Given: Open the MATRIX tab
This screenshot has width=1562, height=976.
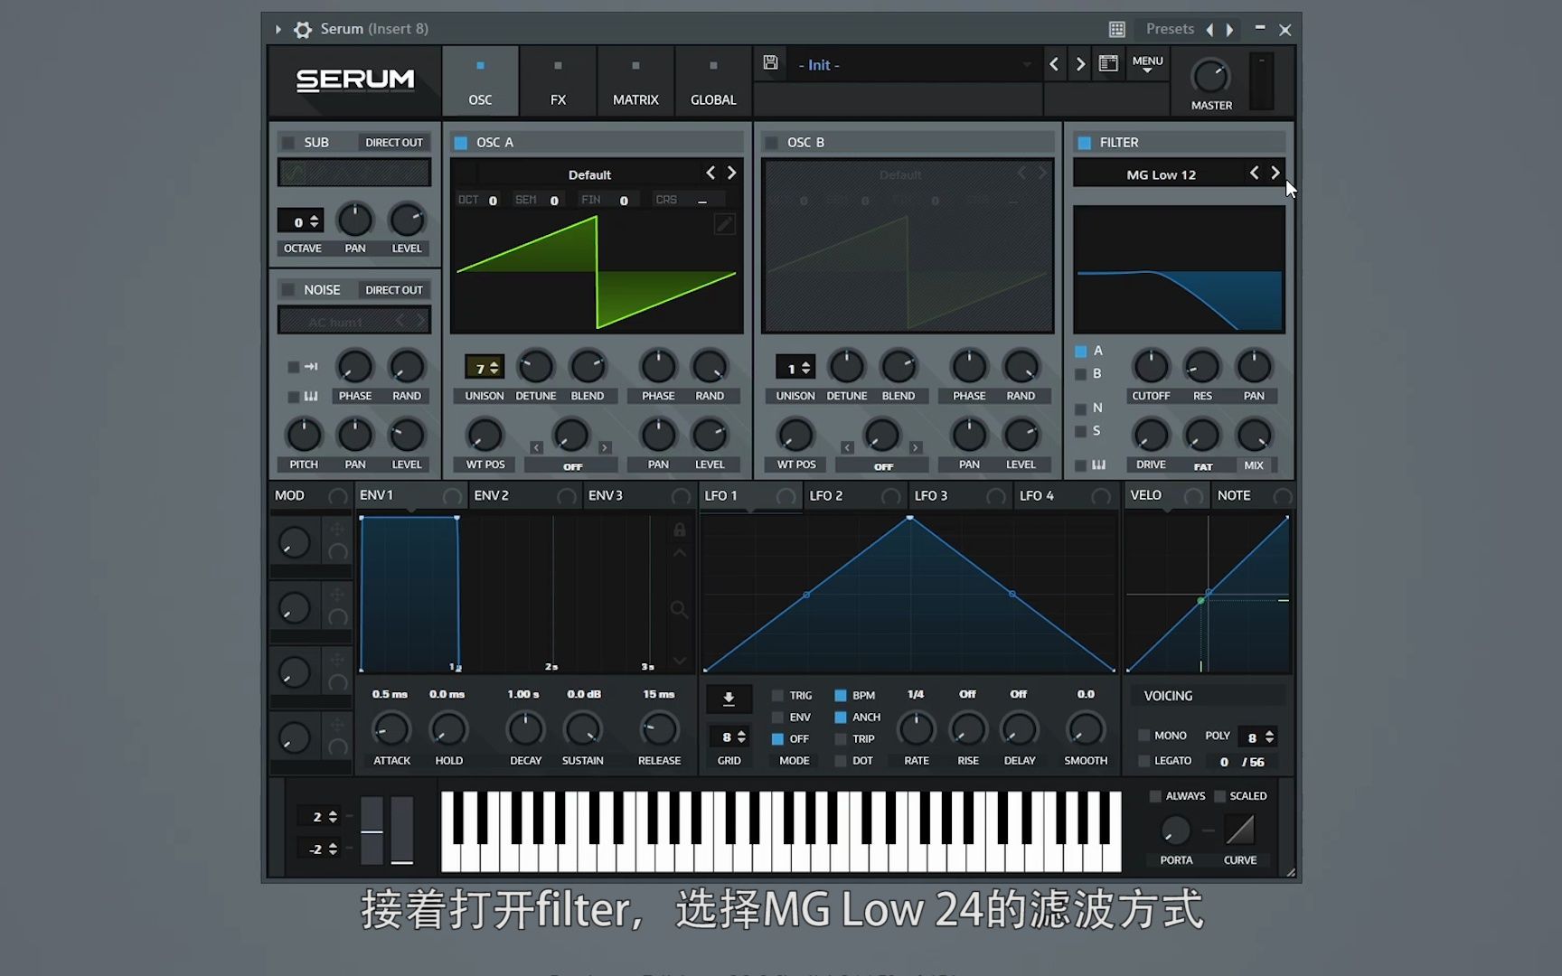Looking at the screenshot, I should pos(635,81).
